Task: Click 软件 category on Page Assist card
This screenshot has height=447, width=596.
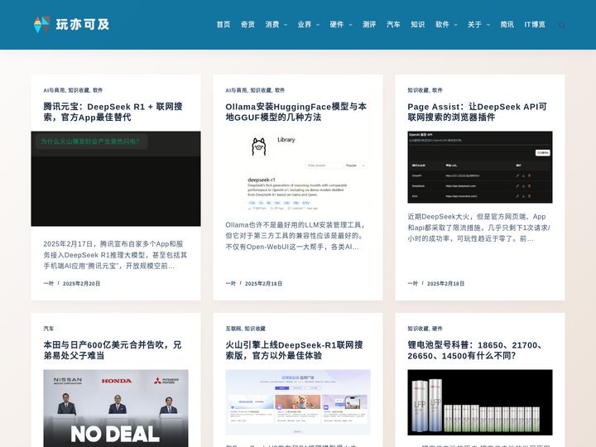Action: click(x=437, y=90)
